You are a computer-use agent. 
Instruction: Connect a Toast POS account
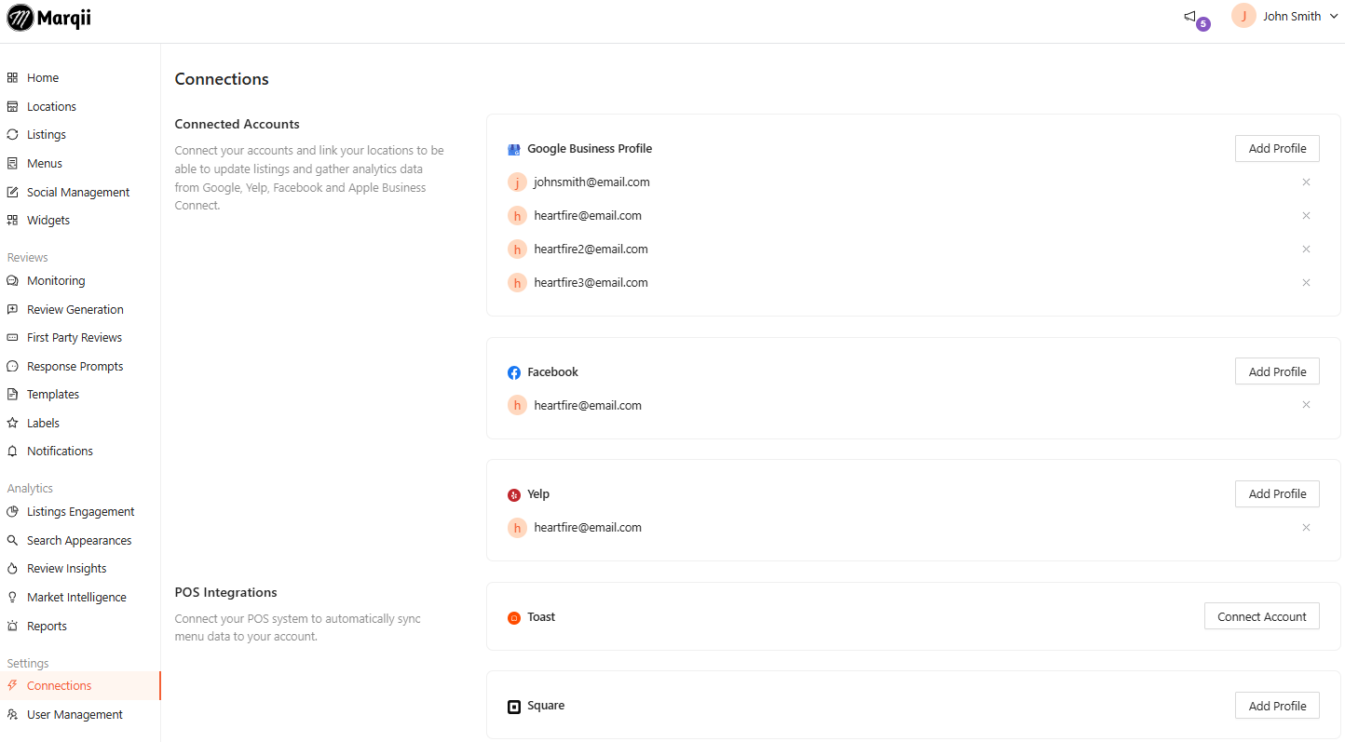(x=1261, y=616)
